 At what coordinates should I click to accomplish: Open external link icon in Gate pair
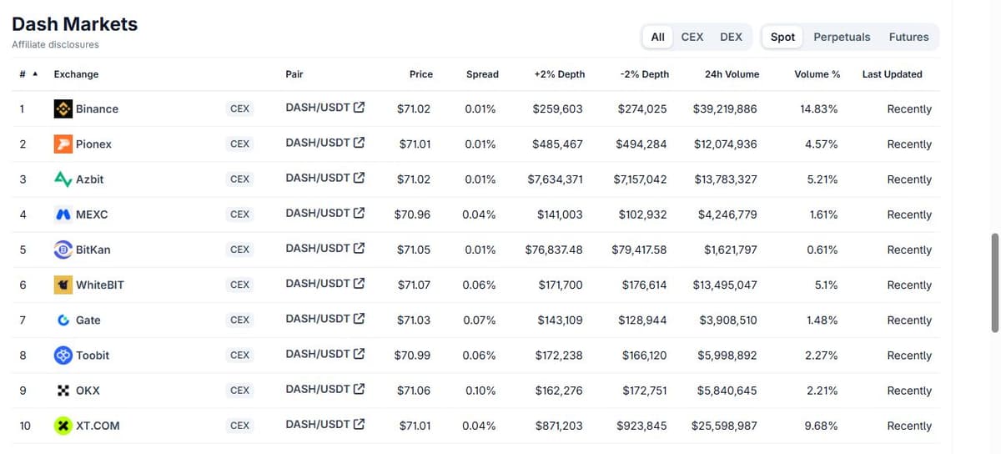click(x=360, y=318)
